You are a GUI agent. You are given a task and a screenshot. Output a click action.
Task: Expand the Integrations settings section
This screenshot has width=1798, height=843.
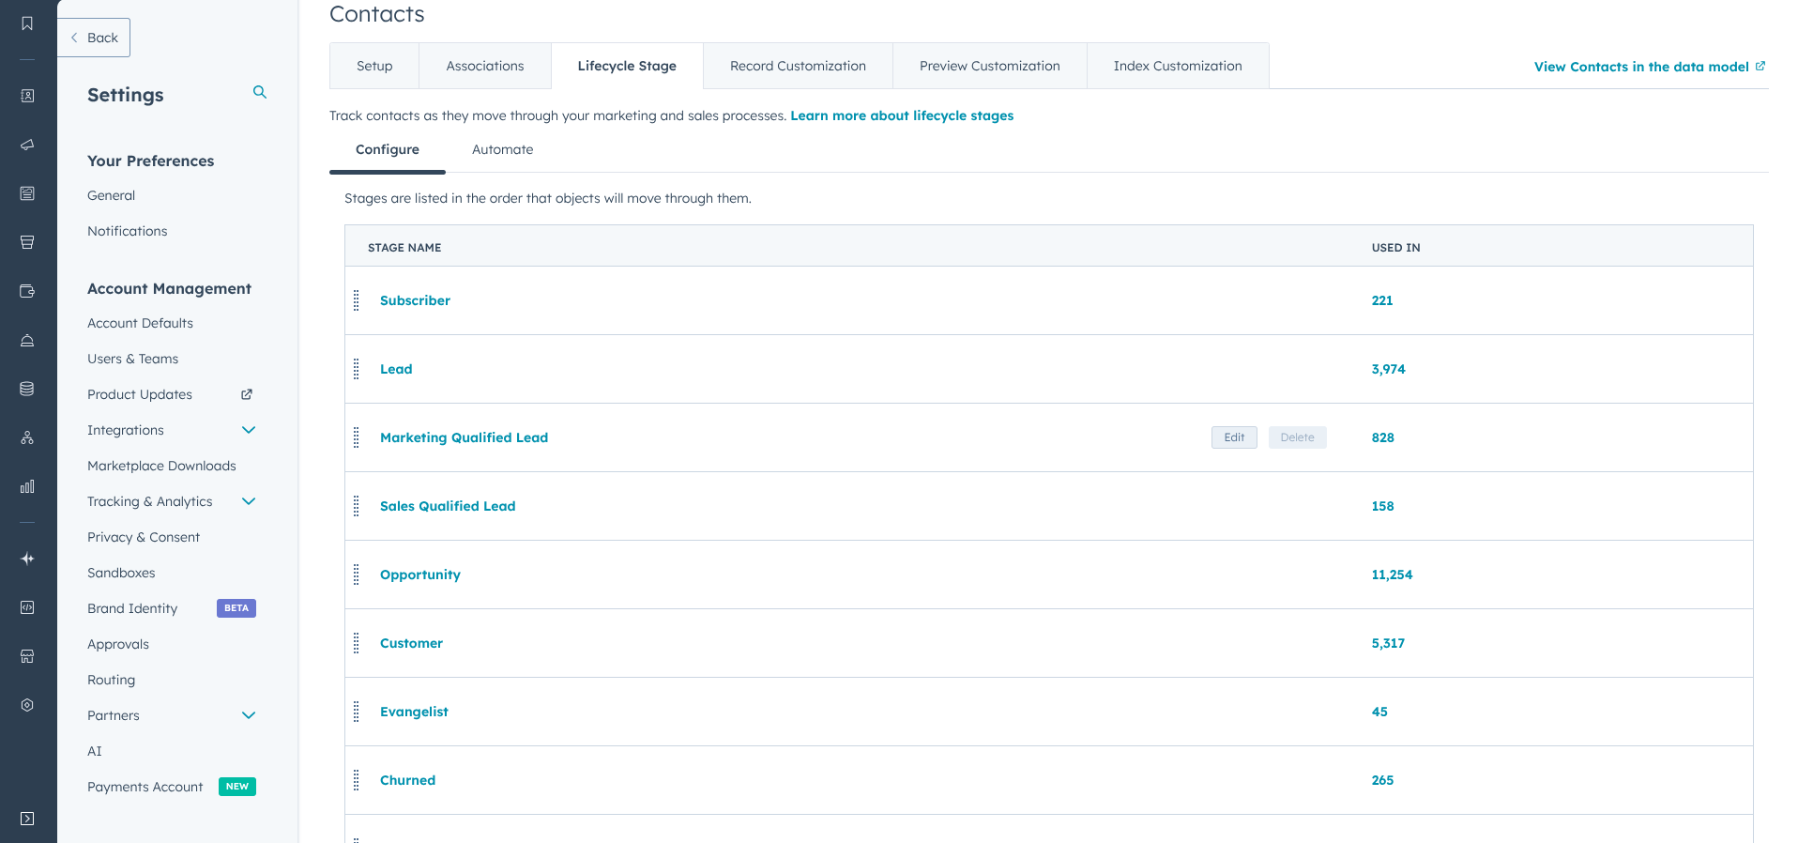pos(249,430)
